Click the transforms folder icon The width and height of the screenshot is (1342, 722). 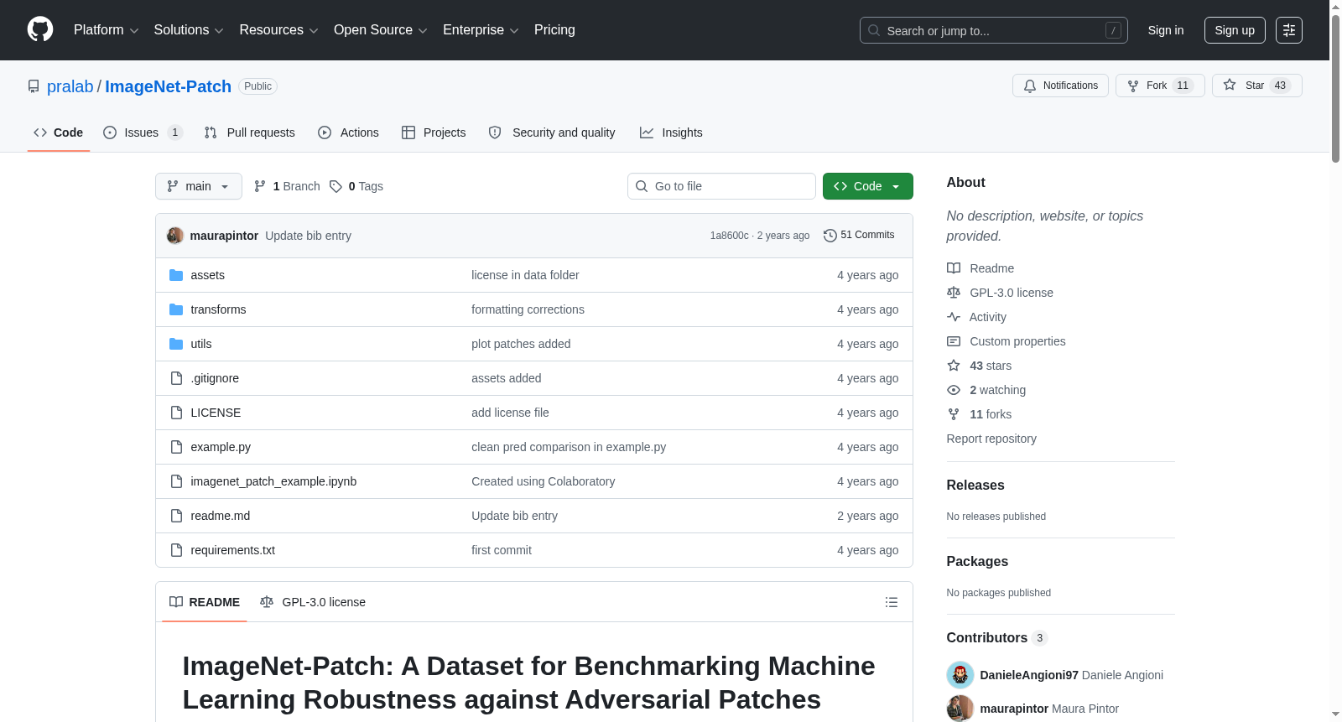coord(176,309)
